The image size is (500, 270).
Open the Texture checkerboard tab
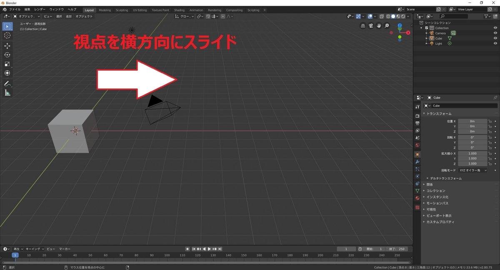pos(417,207)
